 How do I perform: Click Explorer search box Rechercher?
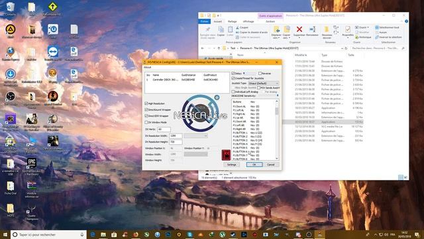[x=378, y=48]
